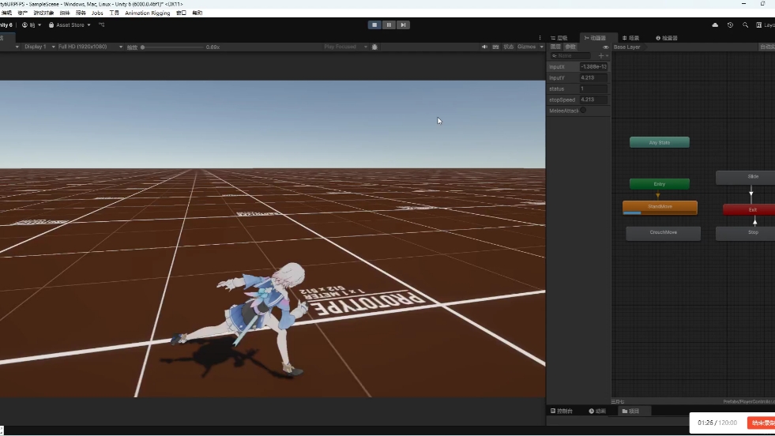Viewport: 775px width, 436px height.
Task: Open the Display 1 dropdown
Action: 38,47
